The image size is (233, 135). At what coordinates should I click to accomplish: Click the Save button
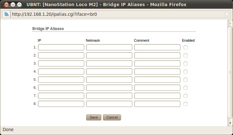tap(94, 117)
